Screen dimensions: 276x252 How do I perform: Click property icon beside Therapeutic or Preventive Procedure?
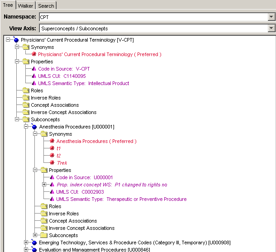tap(52, 199)
